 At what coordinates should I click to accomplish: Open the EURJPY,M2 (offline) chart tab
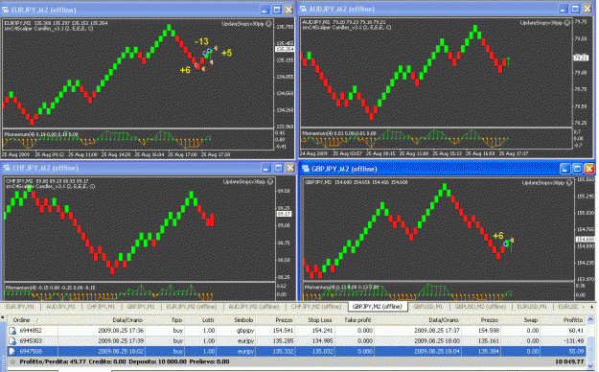pyautogui.click(x=192, y=307)
